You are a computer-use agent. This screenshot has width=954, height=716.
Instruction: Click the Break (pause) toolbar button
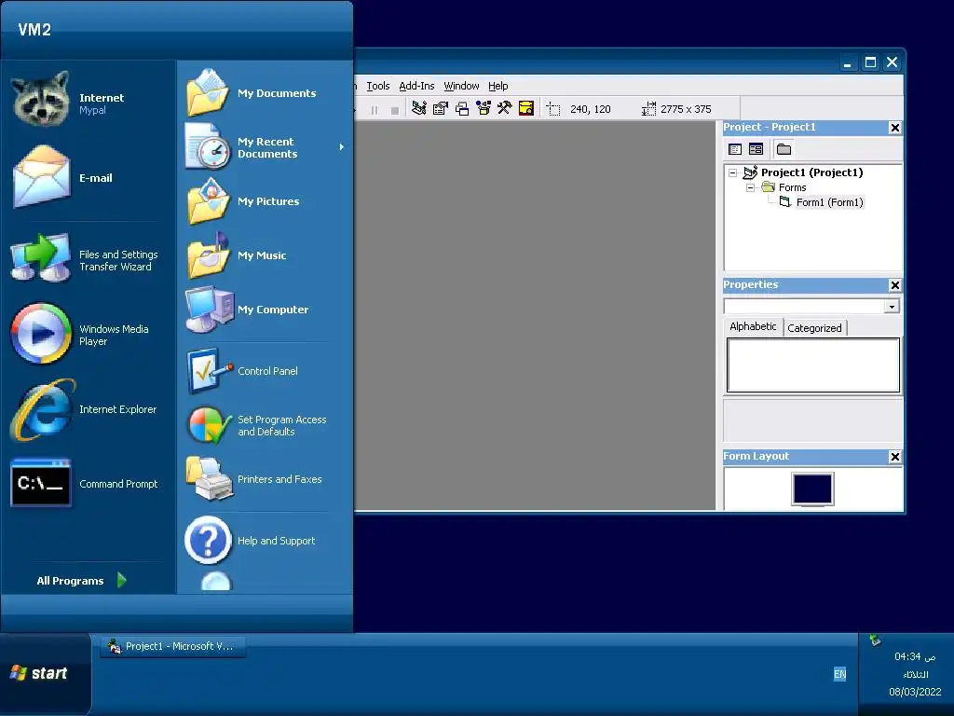375,110
